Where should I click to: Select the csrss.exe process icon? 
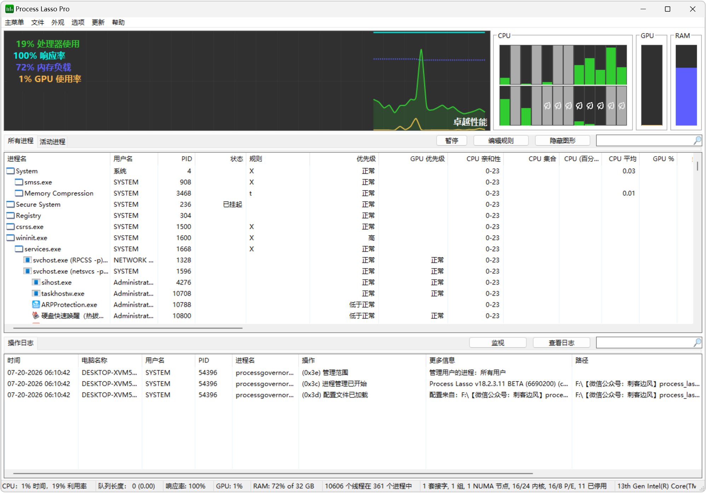point(11,227)
